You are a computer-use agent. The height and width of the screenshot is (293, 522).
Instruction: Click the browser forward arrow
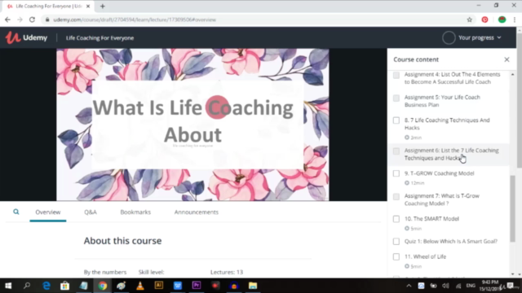tap(20, 20)
